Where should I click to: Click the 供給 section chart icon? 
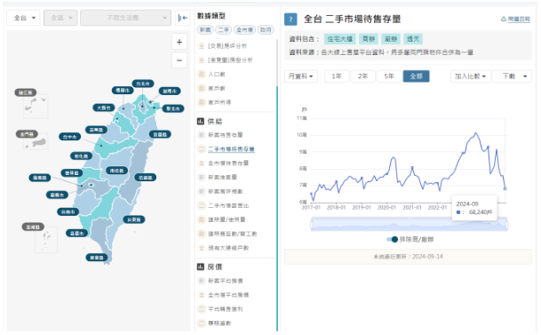pyautogui.click(x=201, y=121)
